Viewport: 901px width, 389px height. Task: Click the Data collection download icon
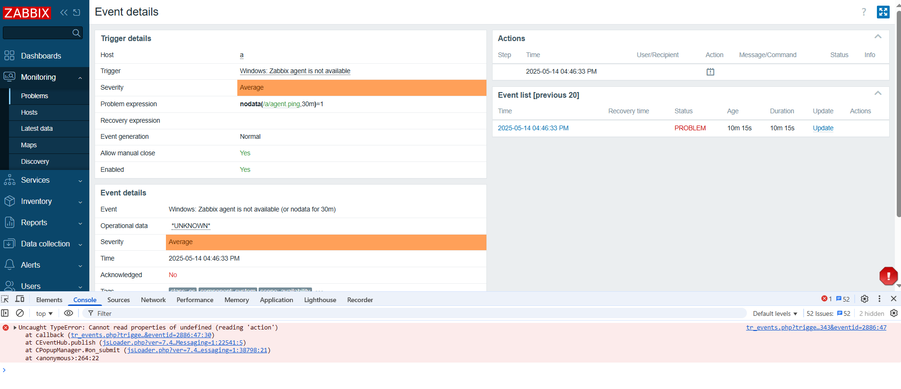[9, 244]
